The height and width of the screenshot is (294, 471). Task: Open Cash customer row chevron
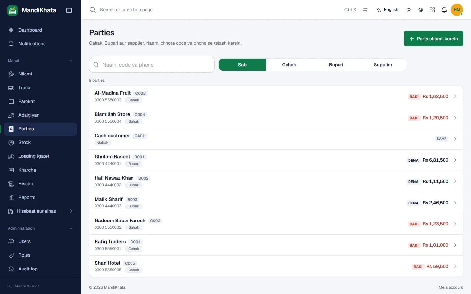click(455, 139)
